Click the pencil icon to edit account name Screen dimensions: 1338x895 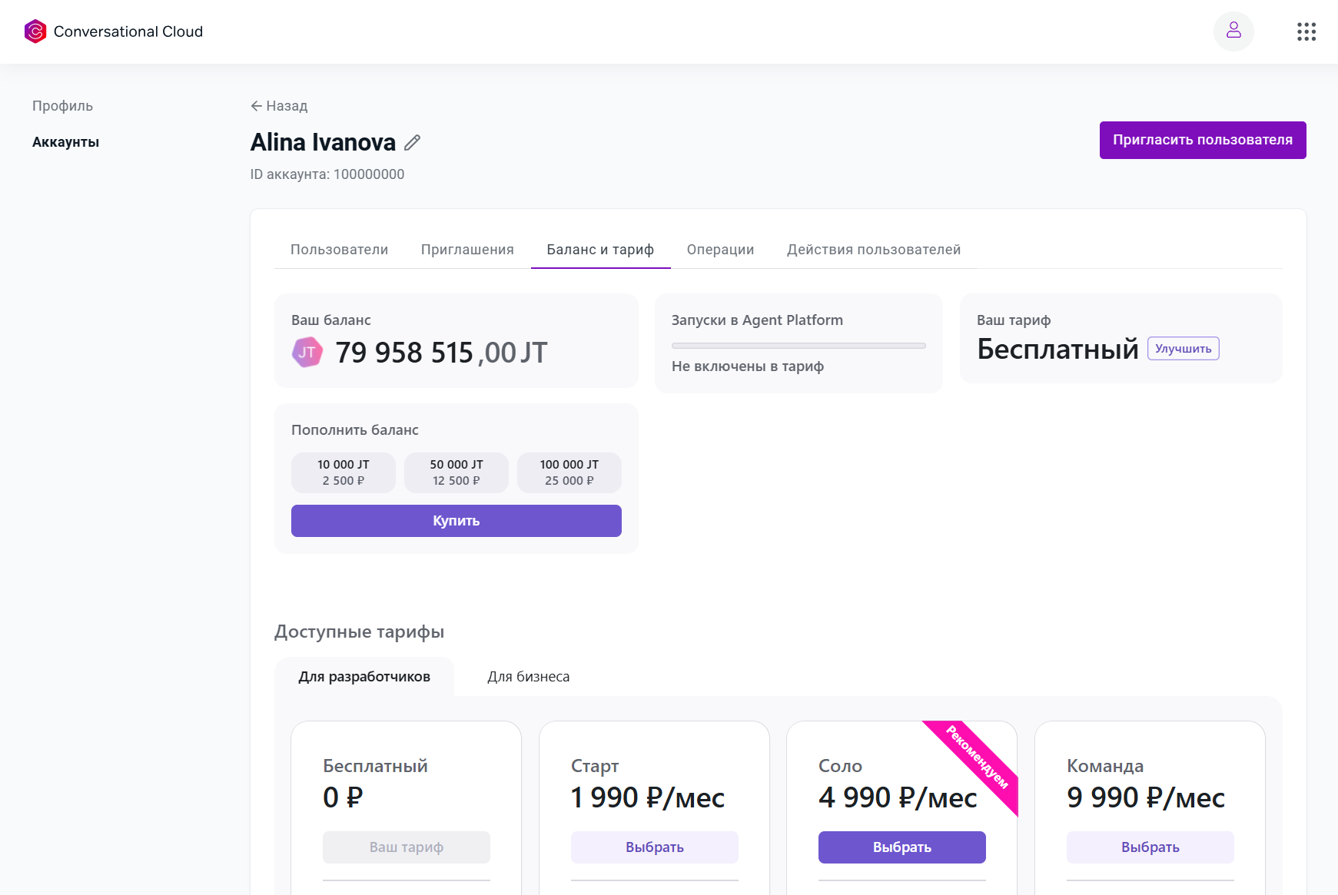click(413, 142)
